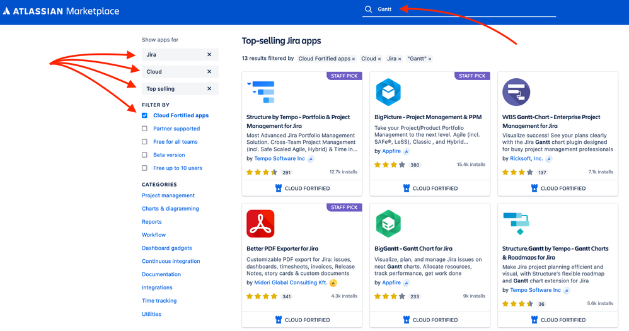The image size is (629, 331).
Task: Remove the "Gantt" search filter tag
Action: (x=430, y=59)
